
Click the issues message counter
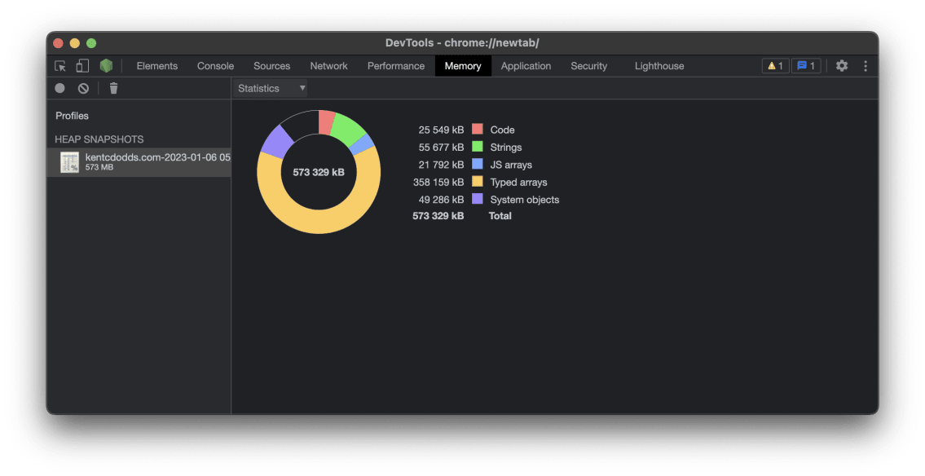tap(806, 66)
